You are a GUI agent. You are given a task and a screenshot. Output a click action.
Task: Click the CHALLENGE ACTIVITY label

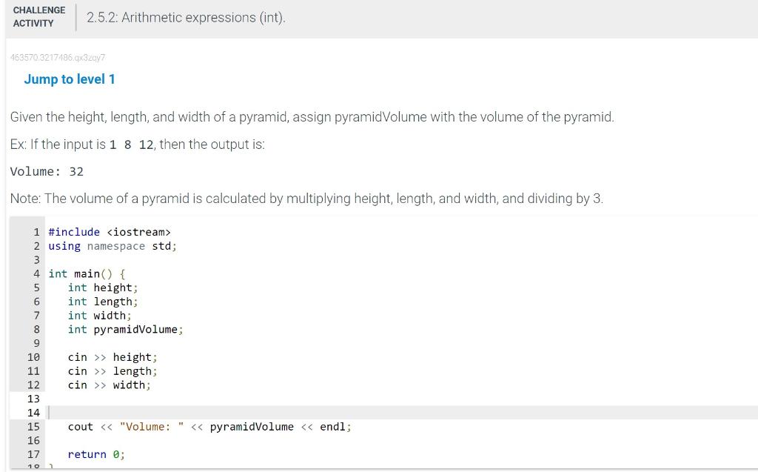tap(38, 16)
